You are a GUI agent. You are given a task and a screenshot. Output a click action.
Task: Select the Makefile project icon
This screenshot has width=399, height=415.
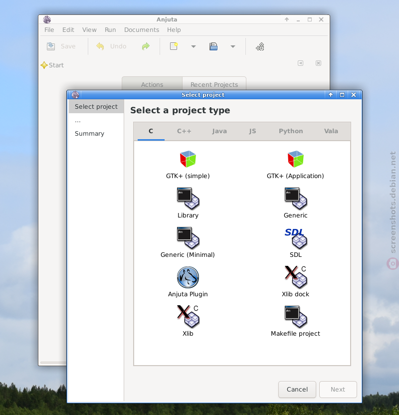(x=296, y=317)
